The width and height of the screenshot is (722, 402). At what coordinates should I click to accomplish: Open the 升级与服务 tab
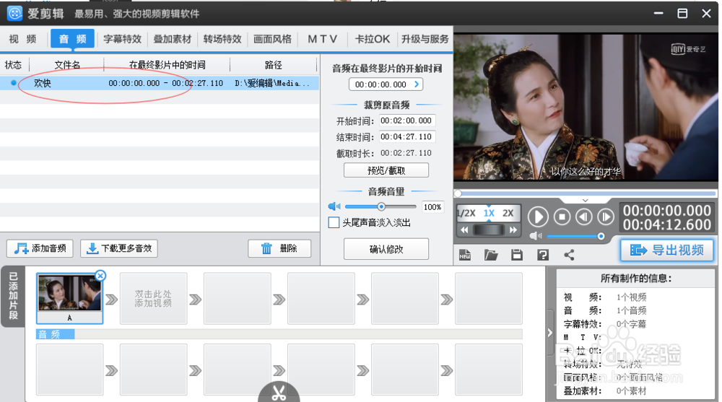coord(425,39)
